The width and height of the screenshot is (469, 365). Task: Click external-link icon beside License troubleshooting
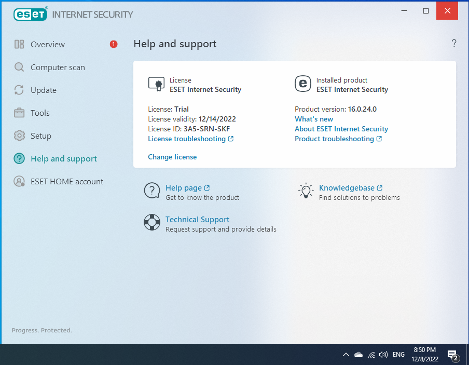[x=231, y=139]
